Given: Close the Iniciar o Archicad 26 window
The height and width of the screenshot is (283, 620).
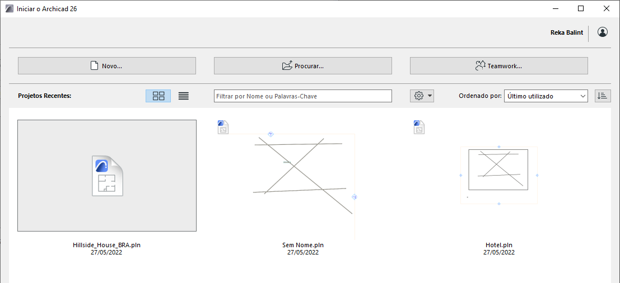Looking at the screenshot, I should tap(606, 9).
